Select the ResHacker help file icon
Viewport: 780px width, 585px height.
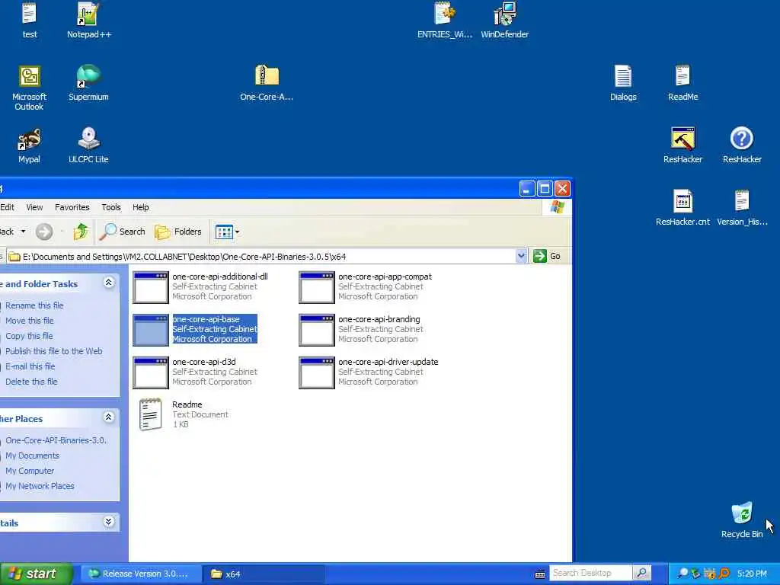tap(742, 145)
